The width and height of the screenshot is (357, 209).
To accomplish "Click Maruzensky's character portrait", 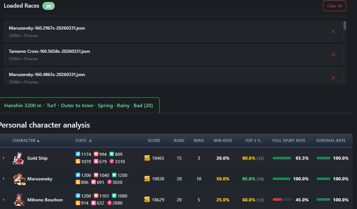I will (19, 179).
